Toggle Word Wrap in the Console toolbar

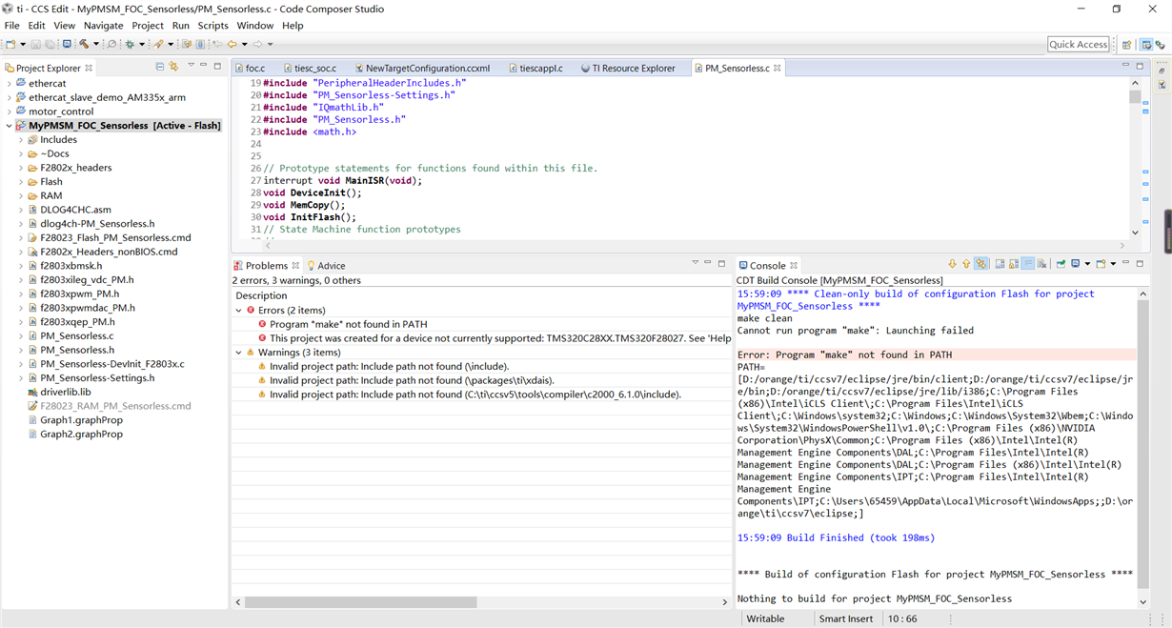(x=1028, y=264)
